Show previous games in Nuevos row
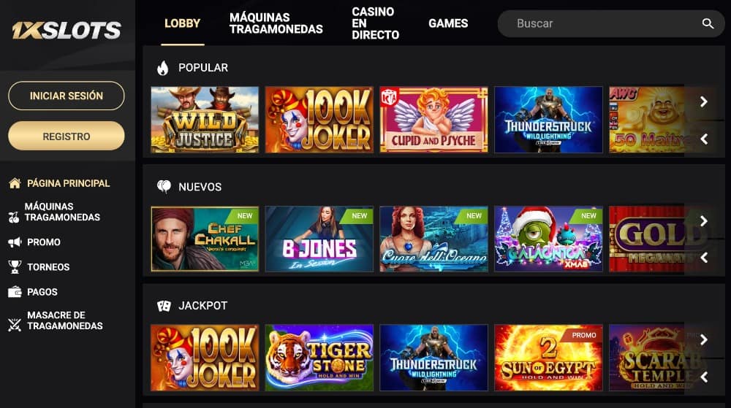The width and height of the screenshot is (731, 408). [x=703, y=258]
